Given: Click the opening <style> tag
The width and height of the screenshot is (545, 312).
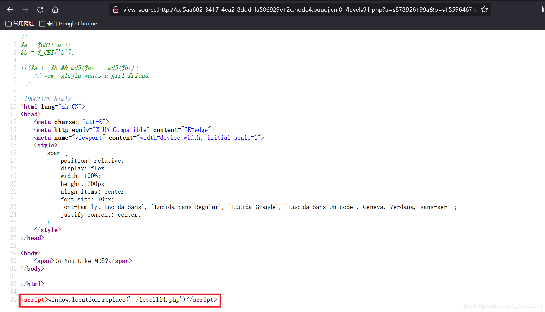Looking at the screenshot, I should (x=46, y=145).
